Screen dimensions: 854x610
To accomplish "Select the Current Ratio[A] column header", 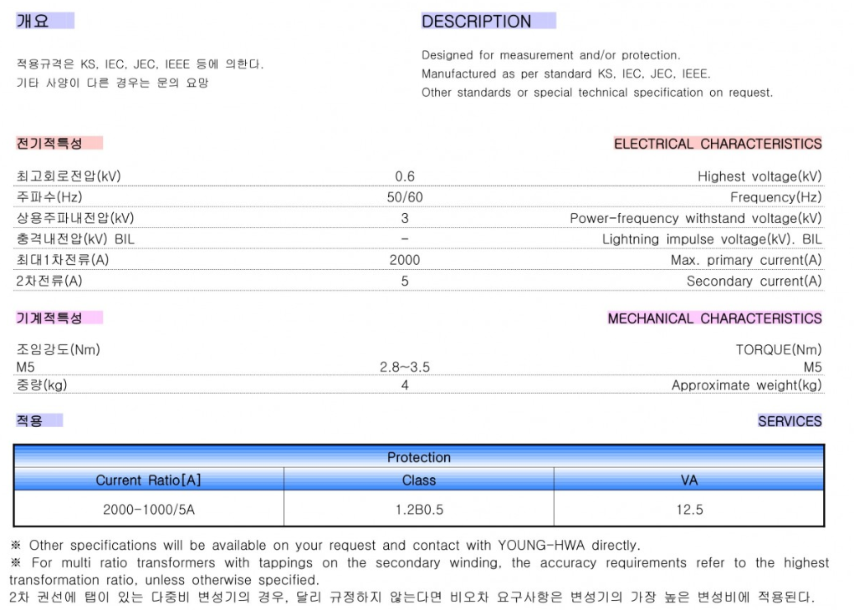I will click(x=149, y=480).
